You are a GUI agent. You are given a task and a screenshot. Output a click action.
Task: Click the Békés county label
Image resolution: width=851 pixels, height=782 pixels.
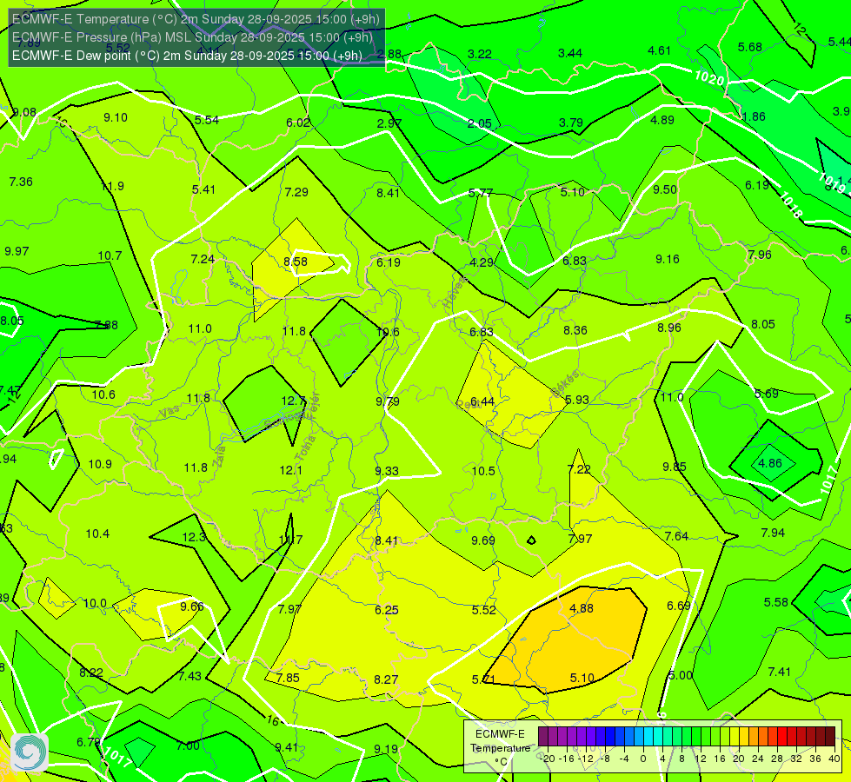tap(565, 383)
